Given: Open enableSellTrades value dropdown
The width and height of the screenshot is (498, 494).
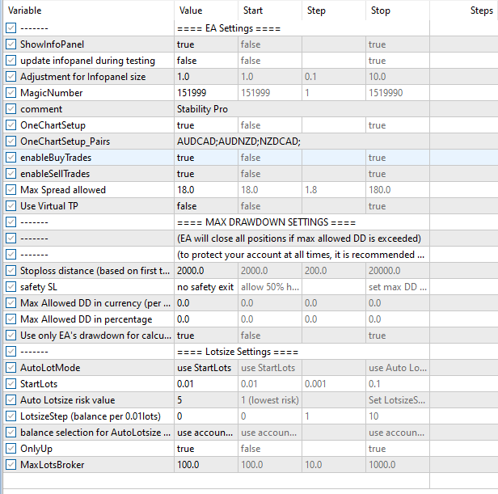Looking at the screenshot, I should [206, 174].
